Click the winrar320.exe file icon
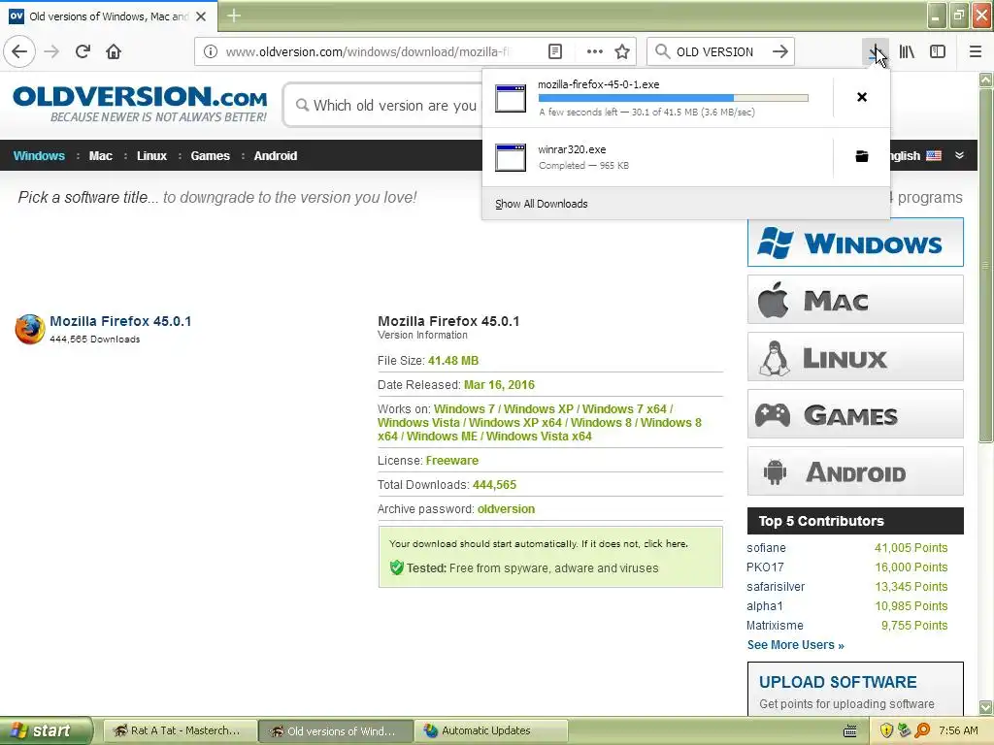 click(x=511, y=157)
